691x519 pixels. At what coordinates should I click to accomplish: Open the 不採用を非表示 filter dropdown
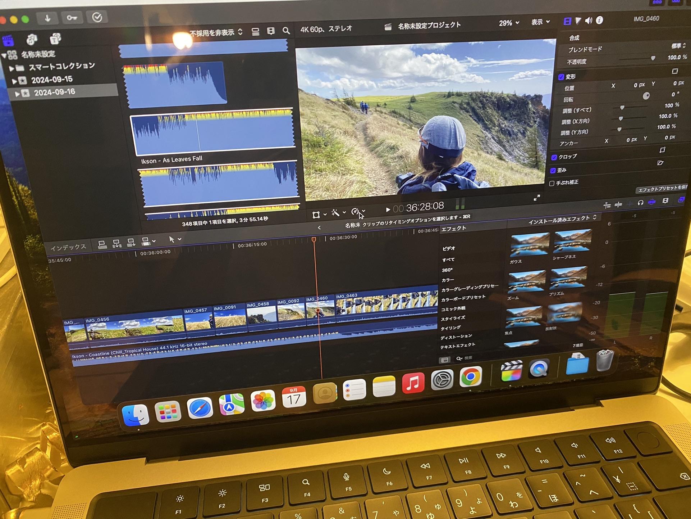pos(216,33)
